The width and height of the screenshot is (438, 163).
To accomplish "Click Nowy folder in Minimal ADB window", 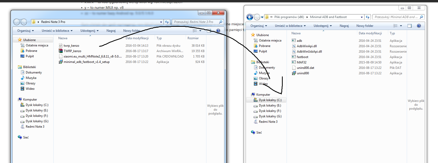I will pyautogui.click(x=365, y=26).
